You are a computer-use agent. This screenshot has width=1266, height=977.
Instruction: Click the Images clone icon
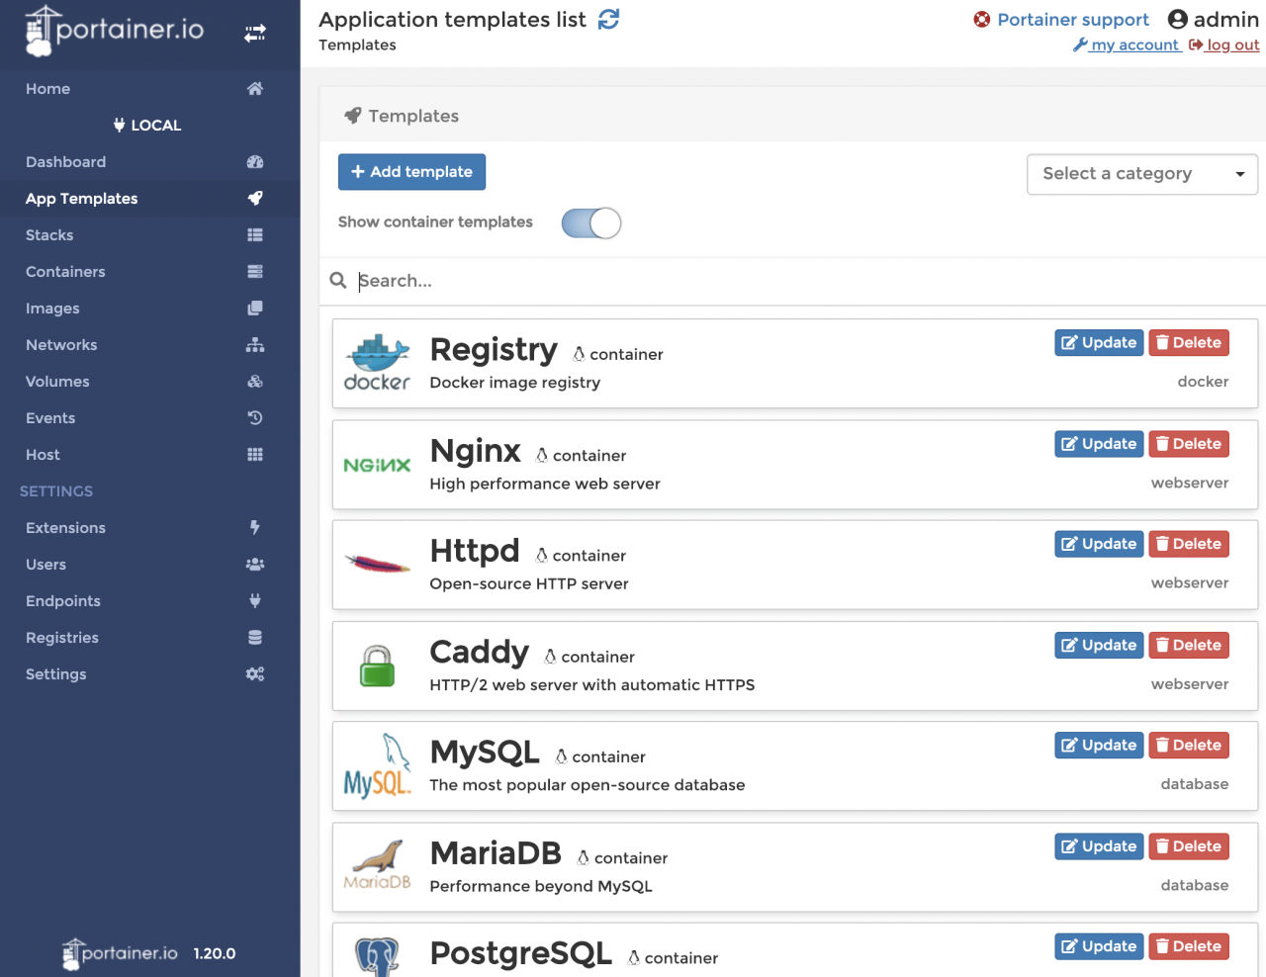(x=255, y=309)
